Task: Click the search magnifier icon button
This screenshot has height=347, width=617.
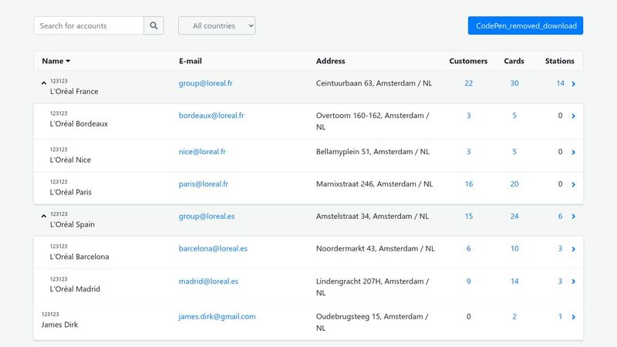Action: click(x=154, y=25)
